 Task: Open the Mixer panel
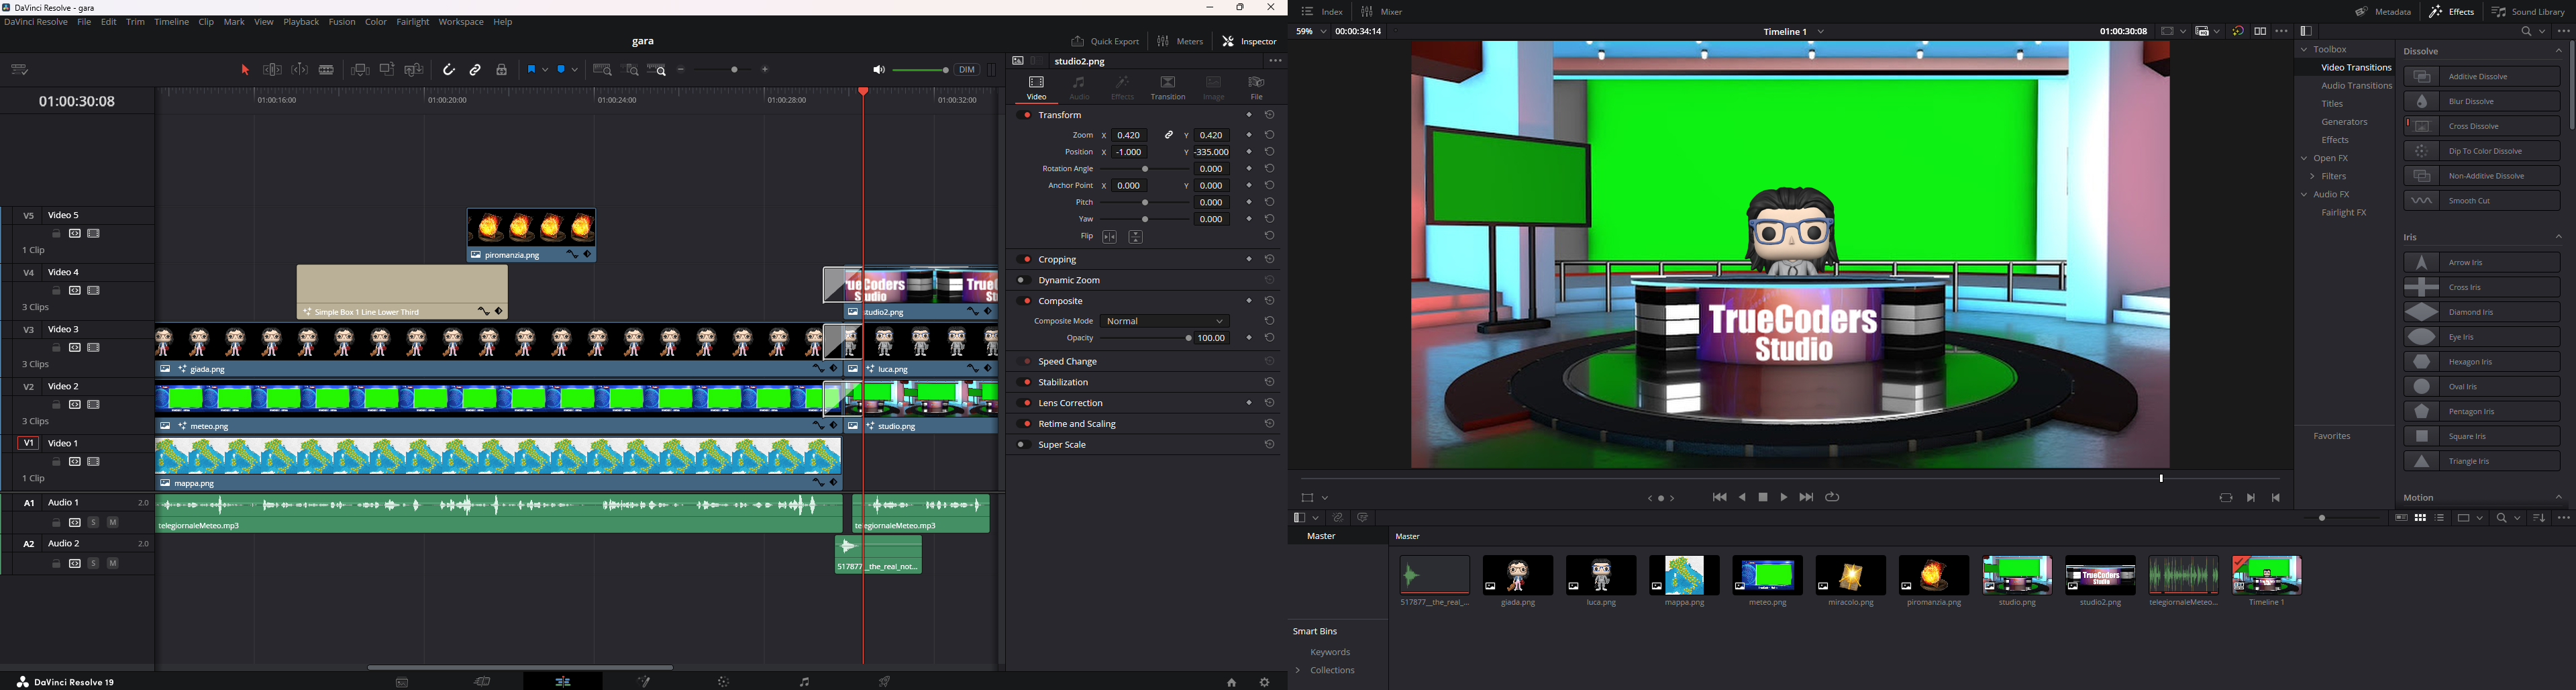coord(1382,12)
